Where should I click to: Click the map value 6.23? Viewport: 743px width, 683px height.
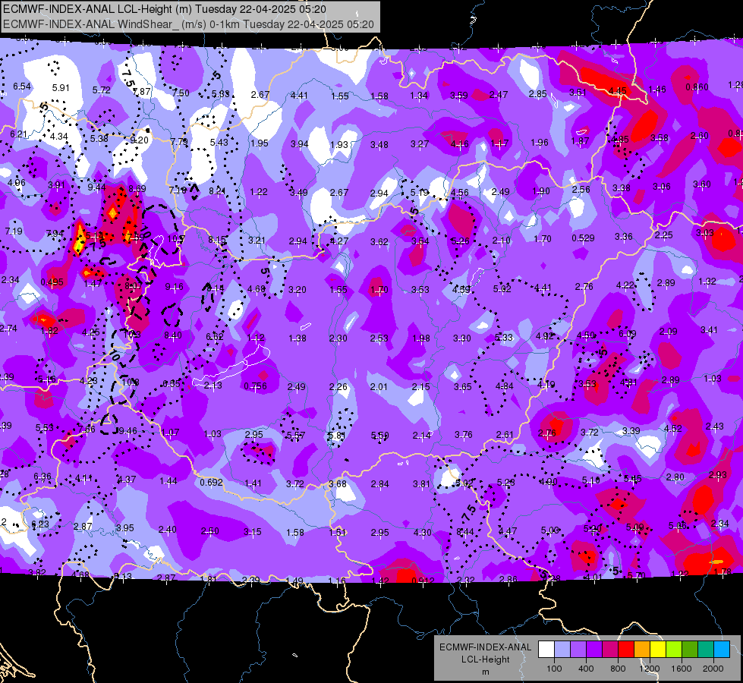(x=39, y=524)
